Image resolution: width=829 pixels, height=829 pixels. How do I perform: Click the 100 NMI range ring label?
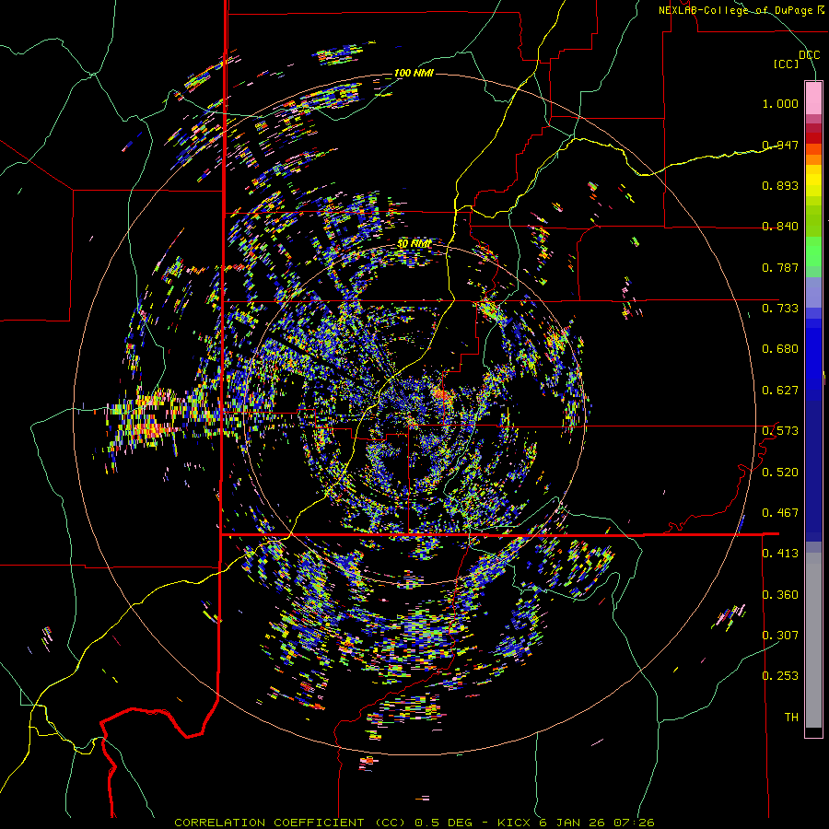[x=414, y=73]
